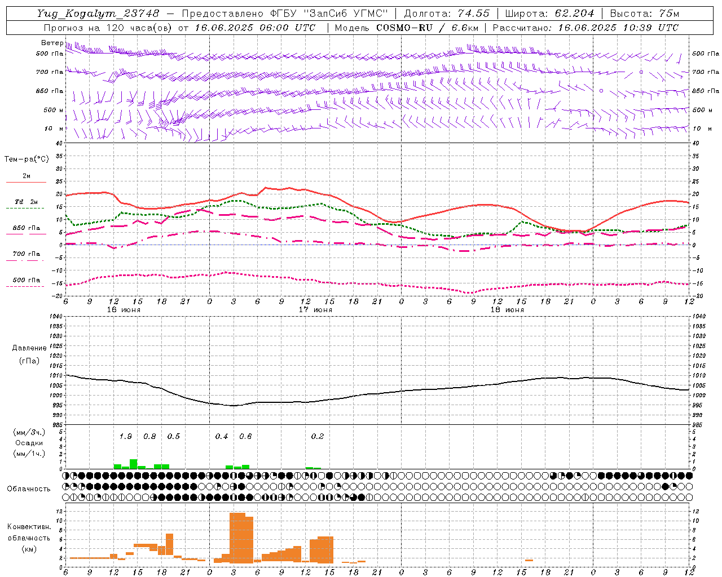The width and height of the screenshot is (722, 577).
Task: Click the 0.4 precipitation total value
Action: [222, 437]
